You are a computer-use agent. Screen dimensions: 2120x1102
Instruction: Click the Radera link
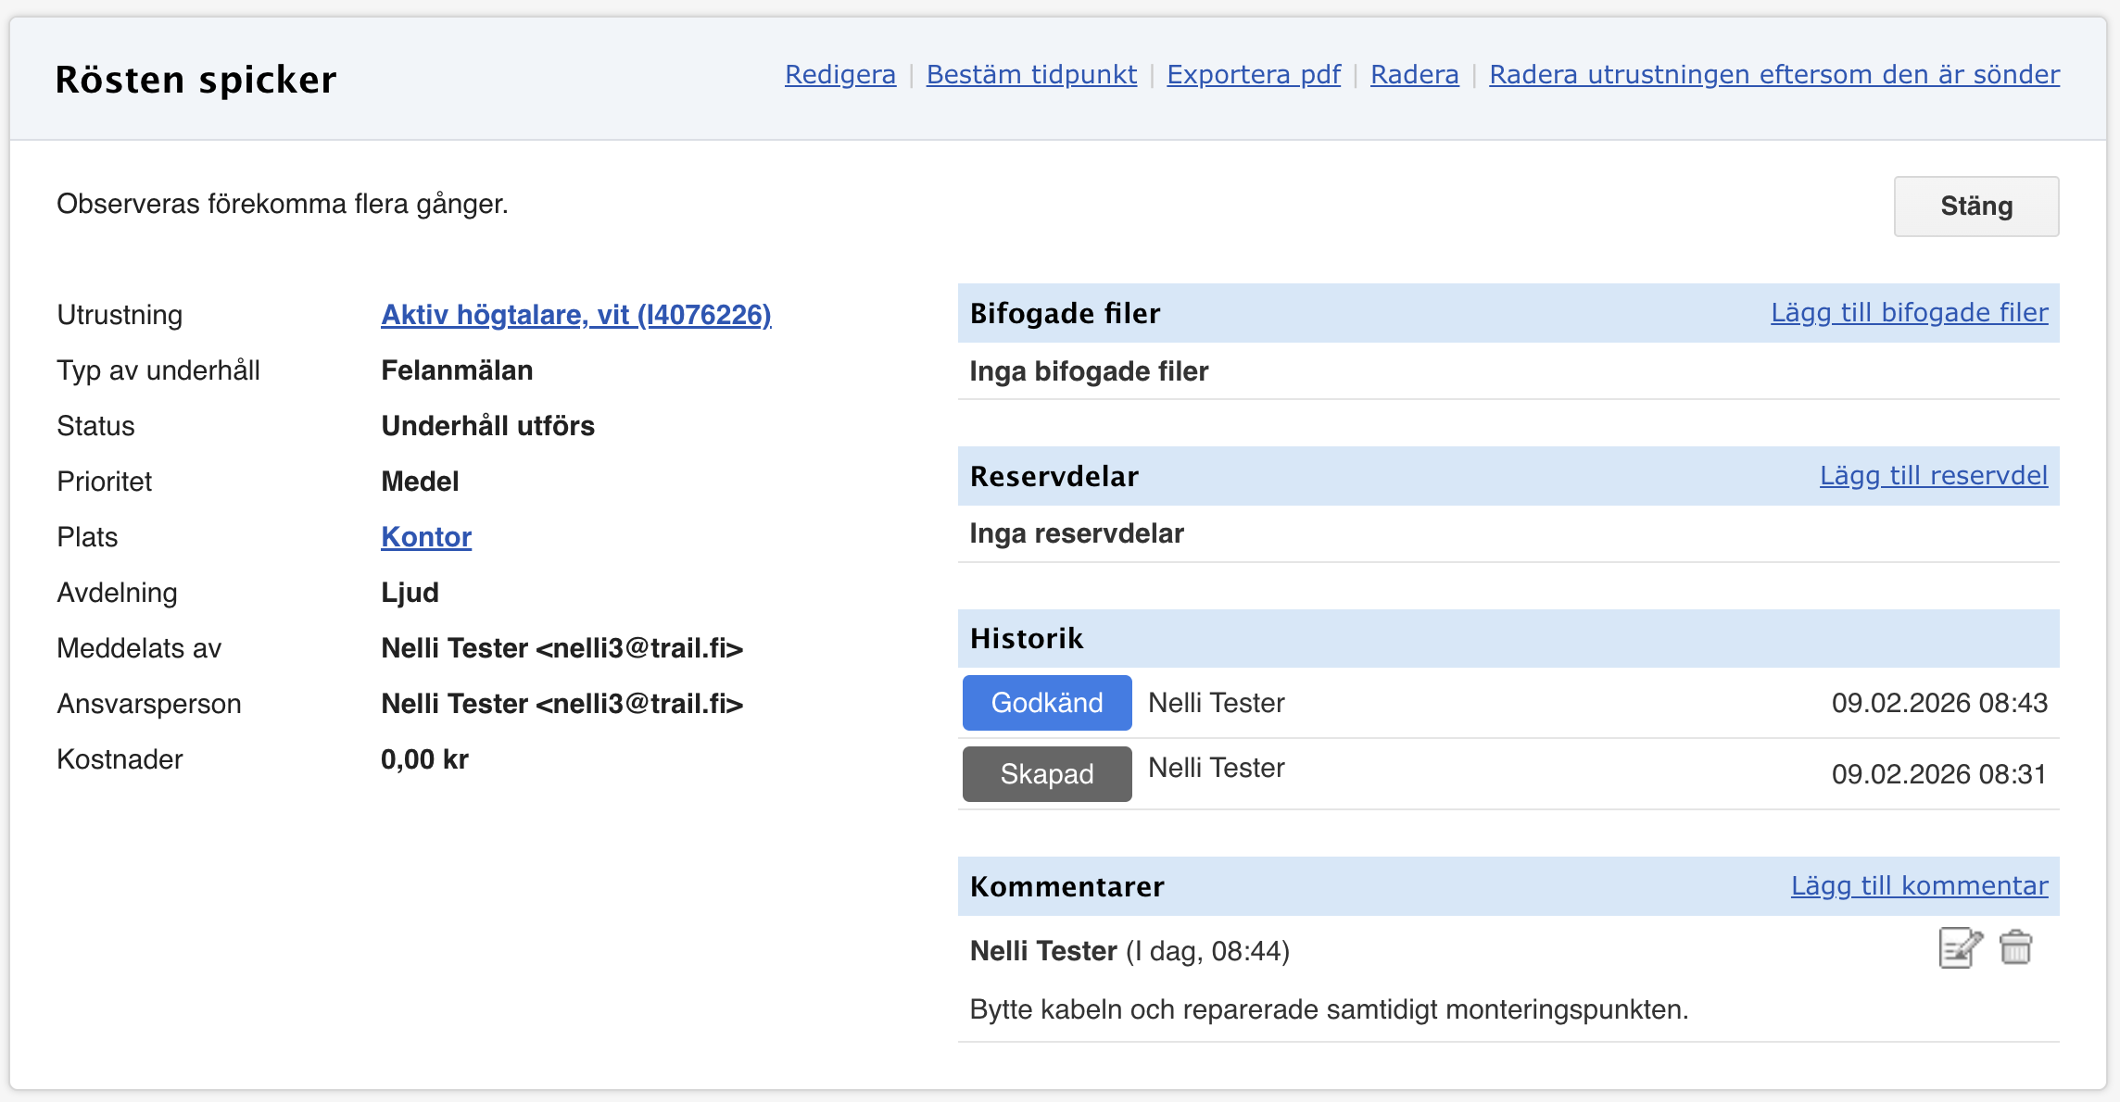click(1414, 74)
